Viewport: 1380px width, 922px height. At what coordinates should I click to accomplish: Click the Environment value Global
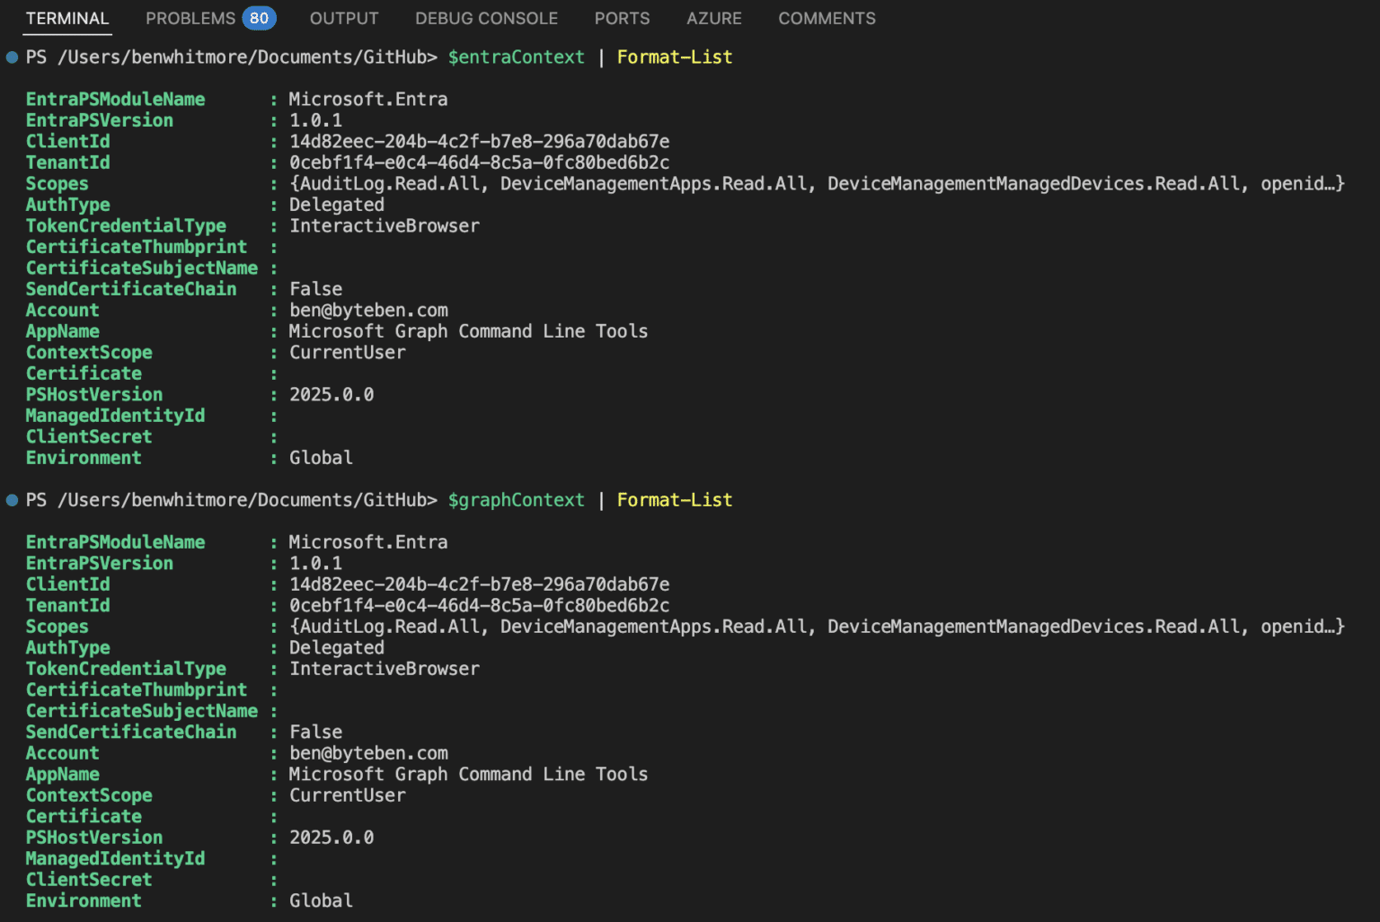click(320, 457)
